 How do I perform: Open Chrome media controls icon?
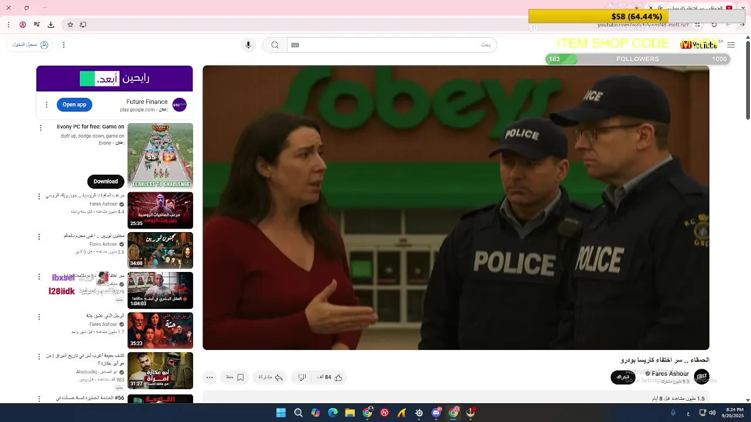coord(36,25)
